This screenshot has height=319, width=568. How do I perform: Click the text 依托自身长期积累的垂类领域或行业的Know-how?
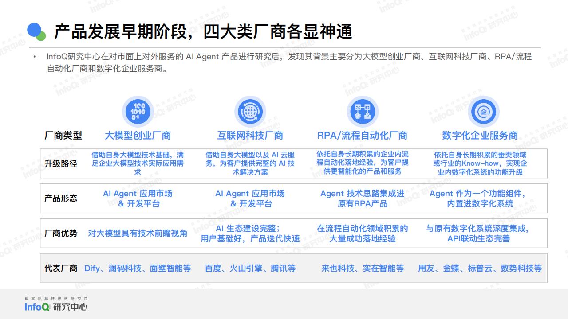[480, 159]
